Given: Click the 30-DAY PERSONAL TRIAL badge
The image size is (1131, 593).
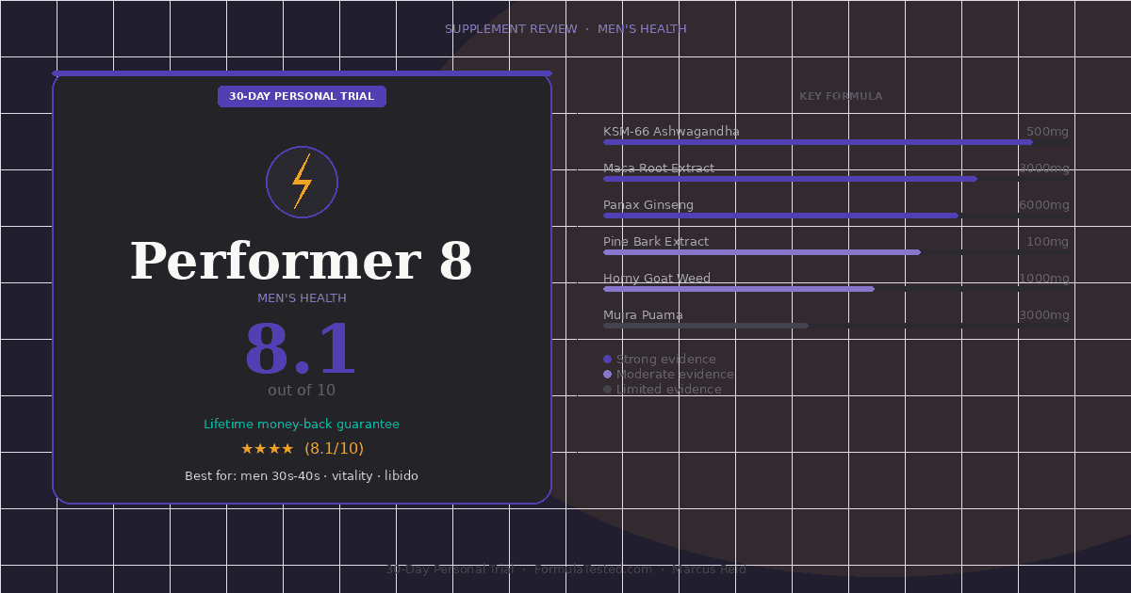Looking at the screenshot, I should [302, 96].
